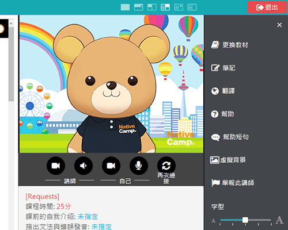Image resolution: width=288 pixels, height=230 pixels.
Task: Click the large A font size icon
Action: (x=279, y=220)
